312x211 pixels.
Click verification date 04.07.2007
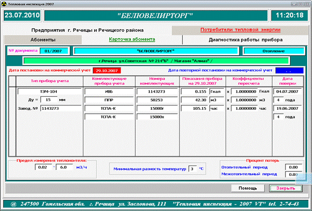point(288,91)
